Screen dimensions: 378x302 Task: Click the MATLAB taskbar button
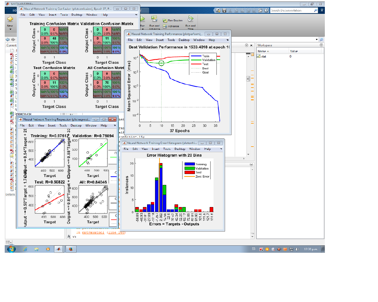59,249
